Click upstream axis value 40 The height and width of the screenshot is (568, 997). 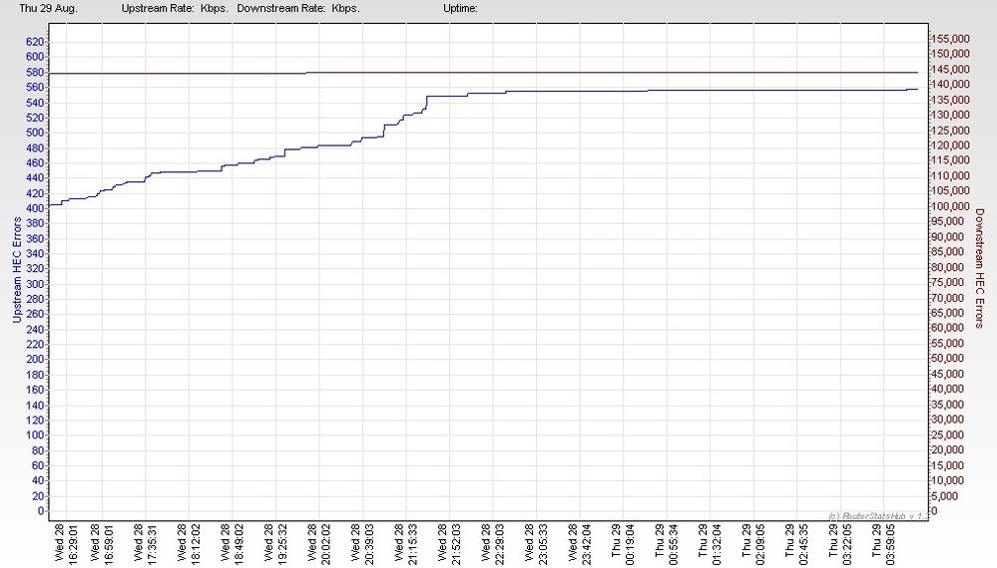click(38, 480)
